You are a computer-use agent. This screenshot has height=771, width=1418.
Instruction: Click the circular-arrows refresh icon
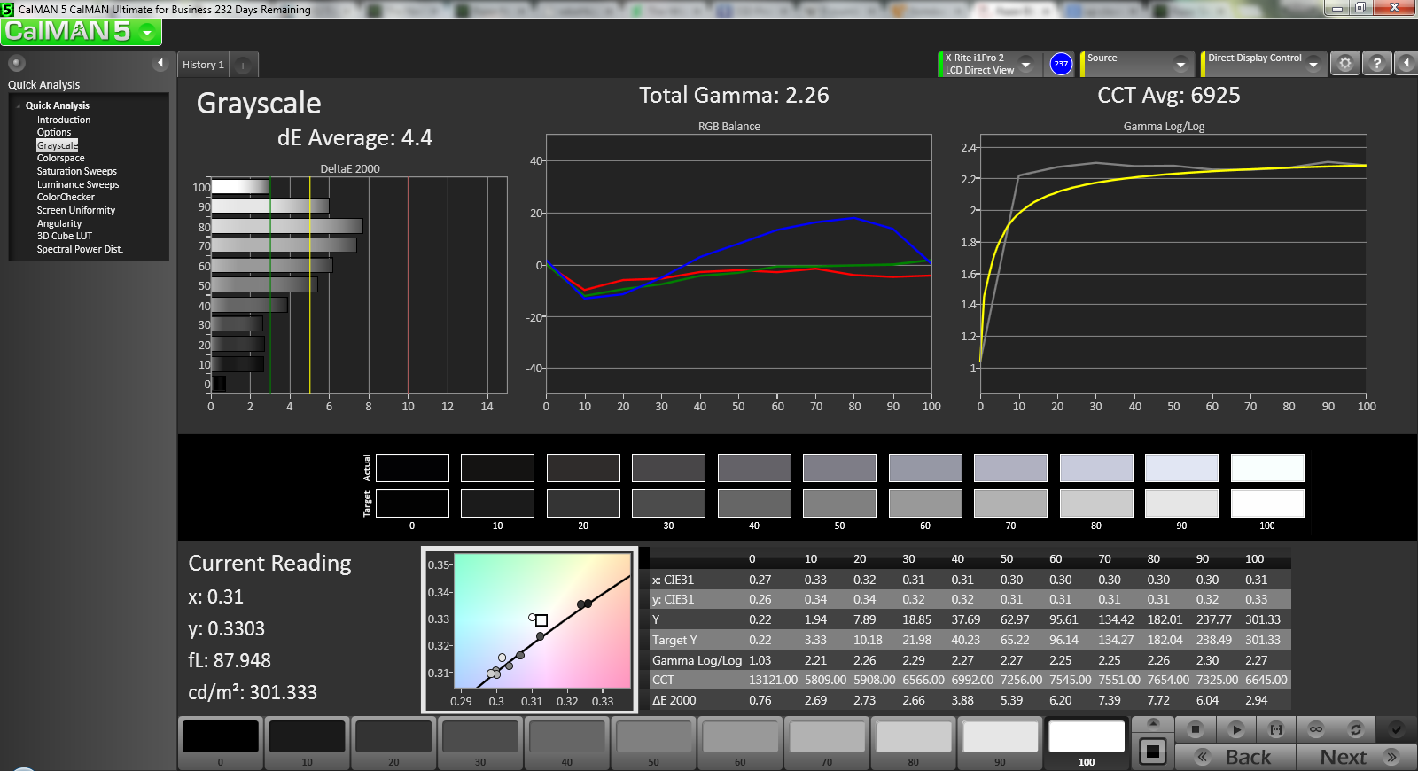(x=1355, y=729)
